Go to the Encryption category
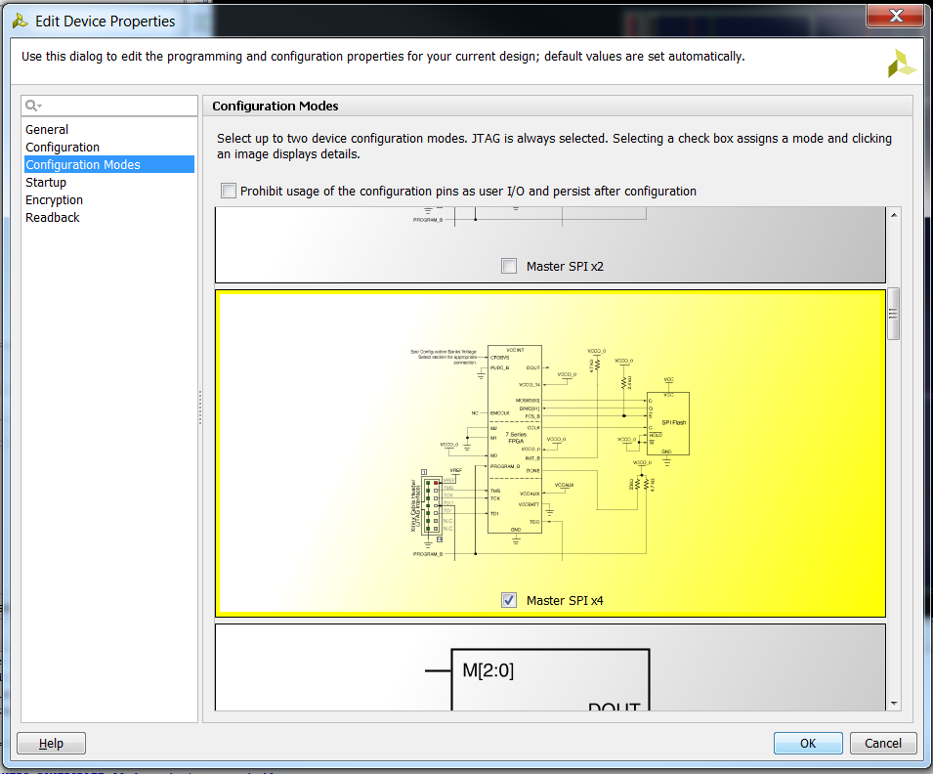This screenshot has height=774, width=933. 54,200
